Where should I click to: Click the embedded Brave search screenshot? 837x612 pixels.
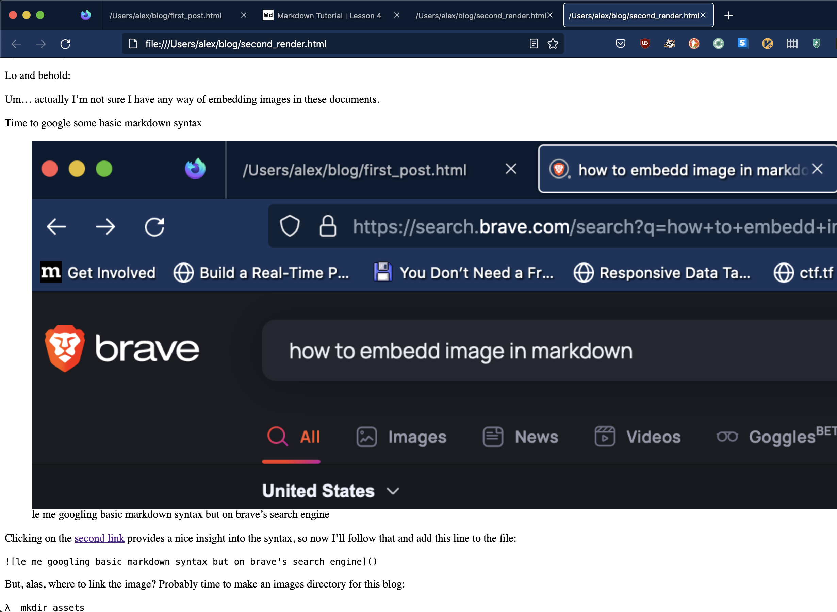coord(434,324)
